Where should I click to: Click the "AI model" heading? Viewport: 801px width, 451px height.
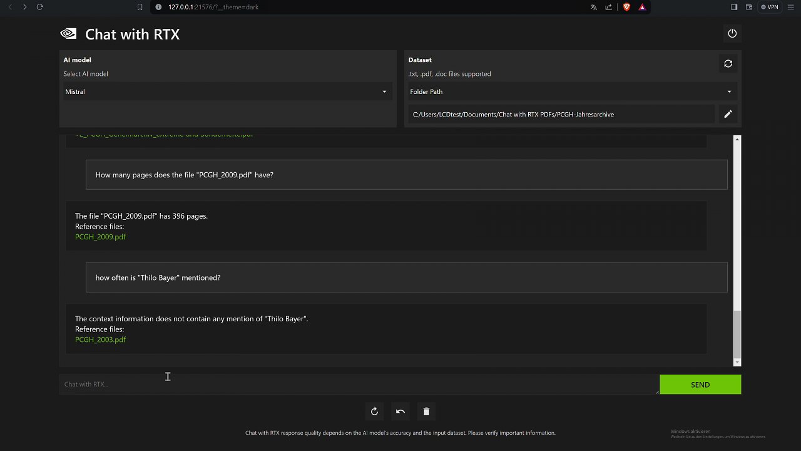[x=77, y=60]
